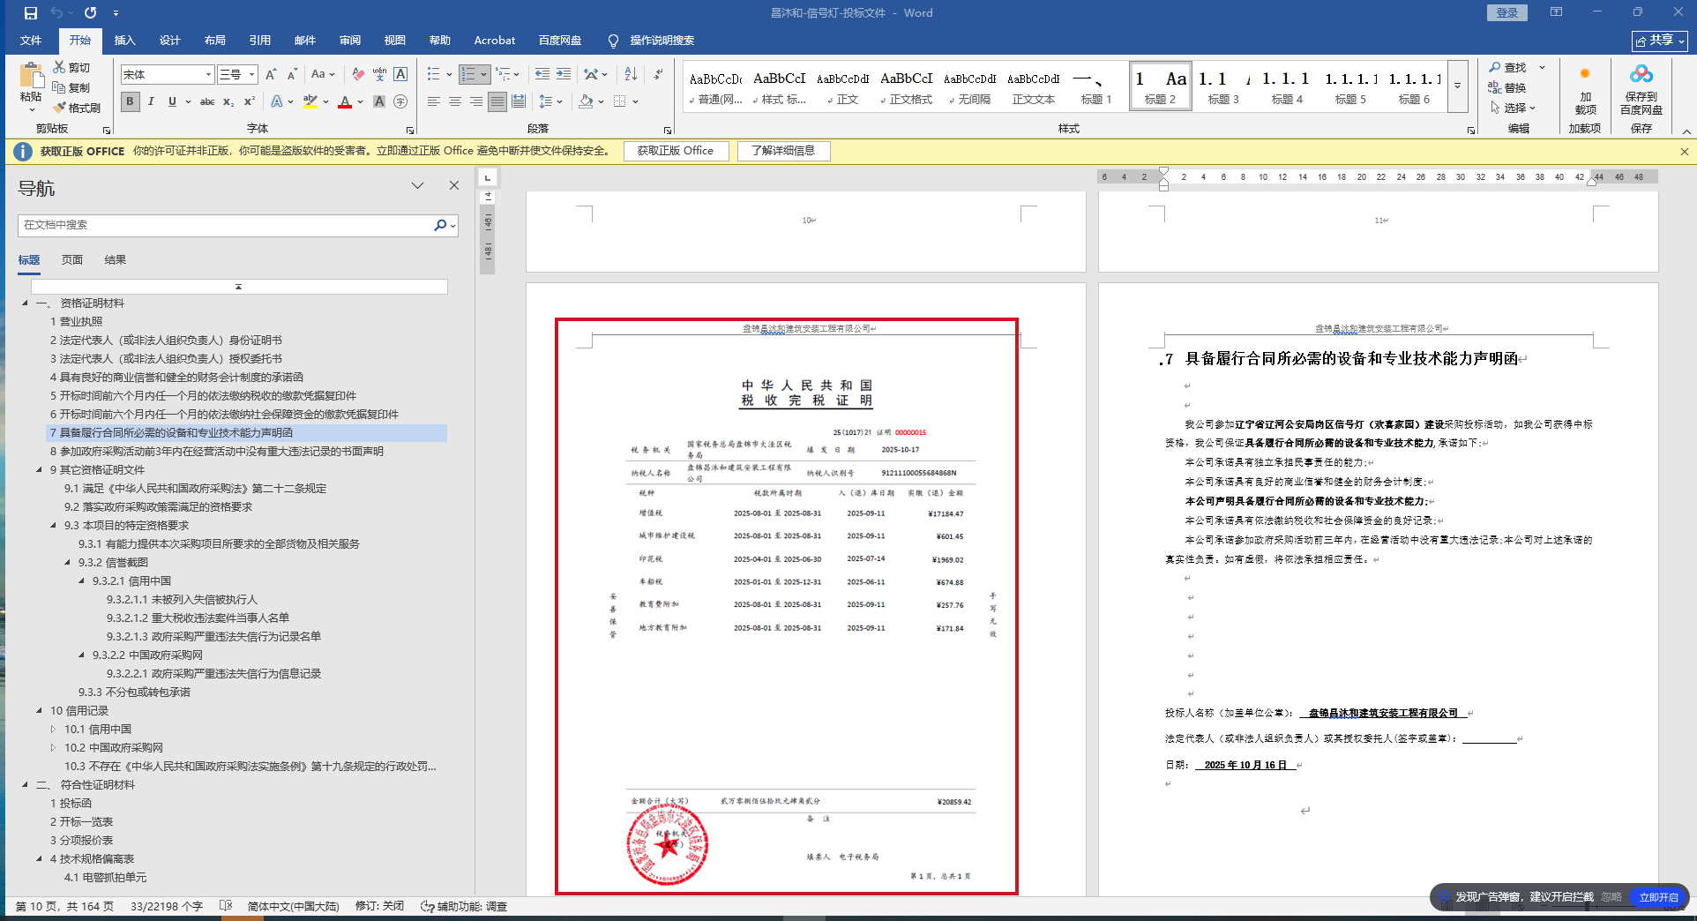Apply distributed alignment to the paragraph

click(x=519, y=101)
